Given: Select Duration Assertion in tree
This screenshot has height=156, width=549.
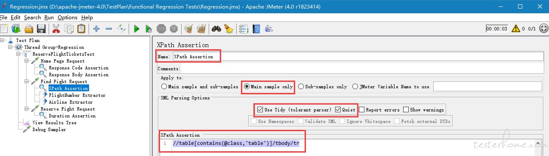Looking at the screenshot, I should coord(72,116).
